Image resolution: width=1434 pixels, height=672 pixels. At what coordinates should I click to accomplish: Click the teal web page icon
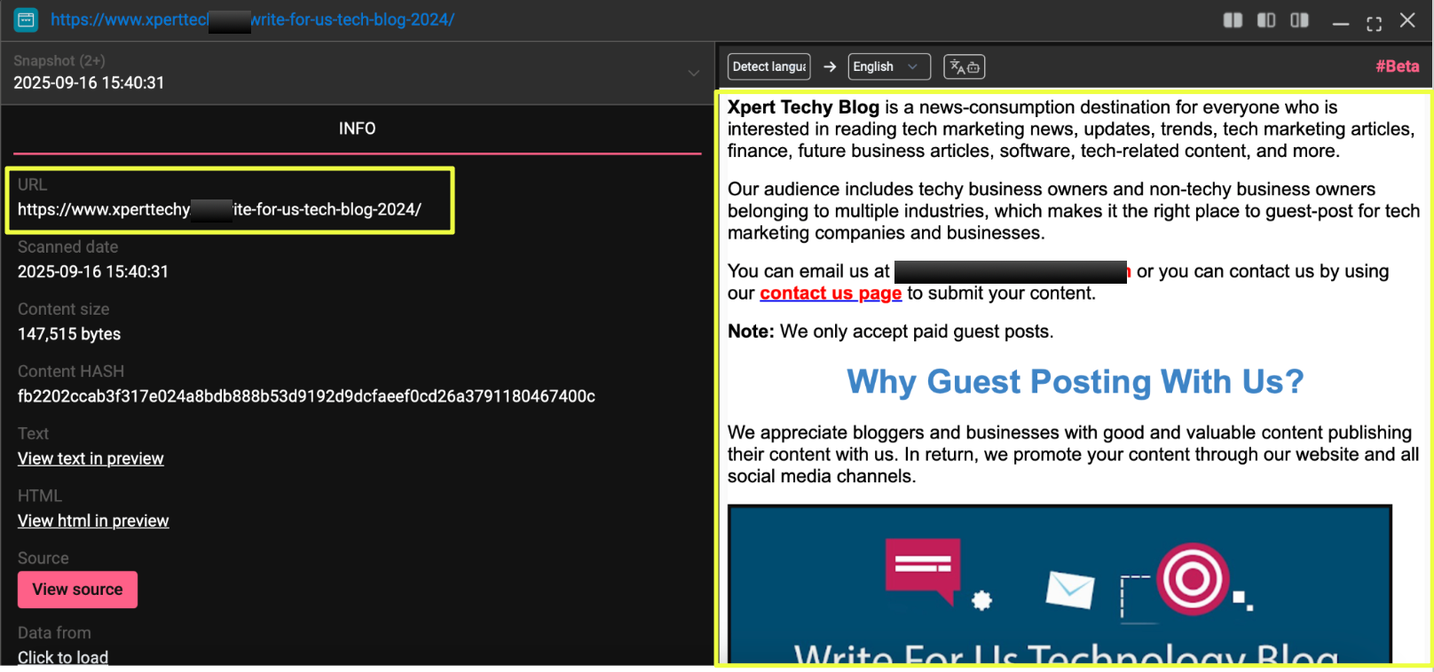tap(26, 20)
